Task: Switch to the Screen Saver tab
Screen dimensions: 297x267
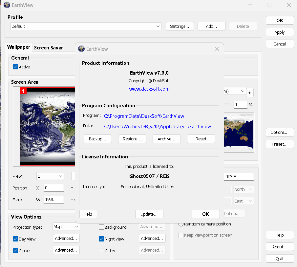Action: coord(49,47)
